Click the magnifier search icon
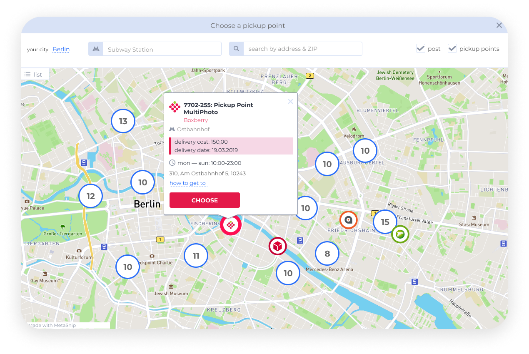 236,49
